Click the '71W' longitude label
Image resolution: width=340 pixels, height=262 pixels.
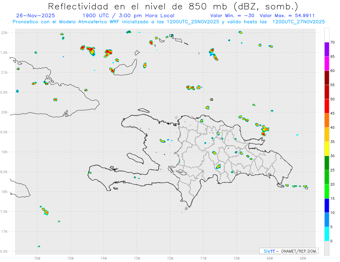click(203, 258)
